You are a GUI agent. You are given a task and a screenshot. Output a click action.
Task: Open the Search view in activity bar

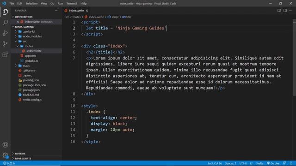(5, 23)
